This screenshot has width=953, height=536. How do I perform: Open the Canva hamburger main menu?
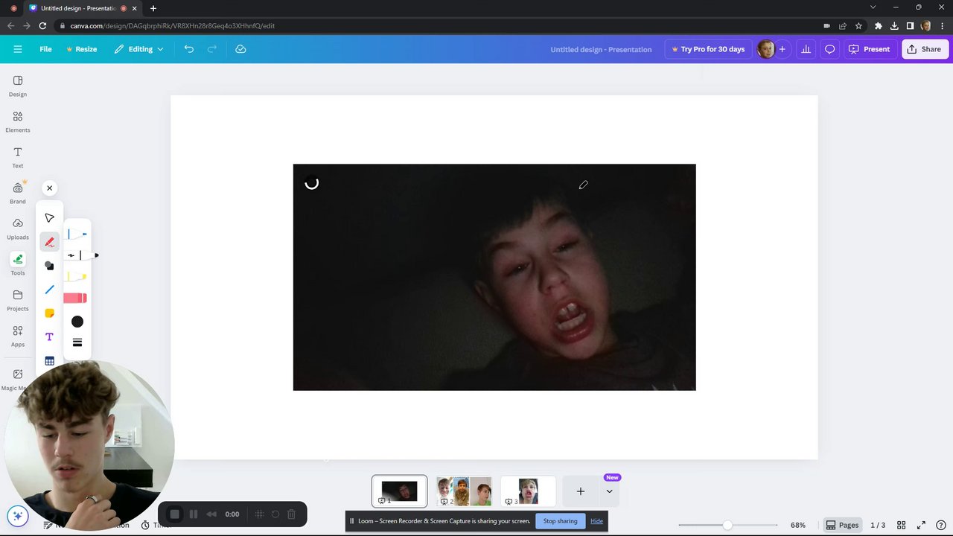tap(18, 49)
